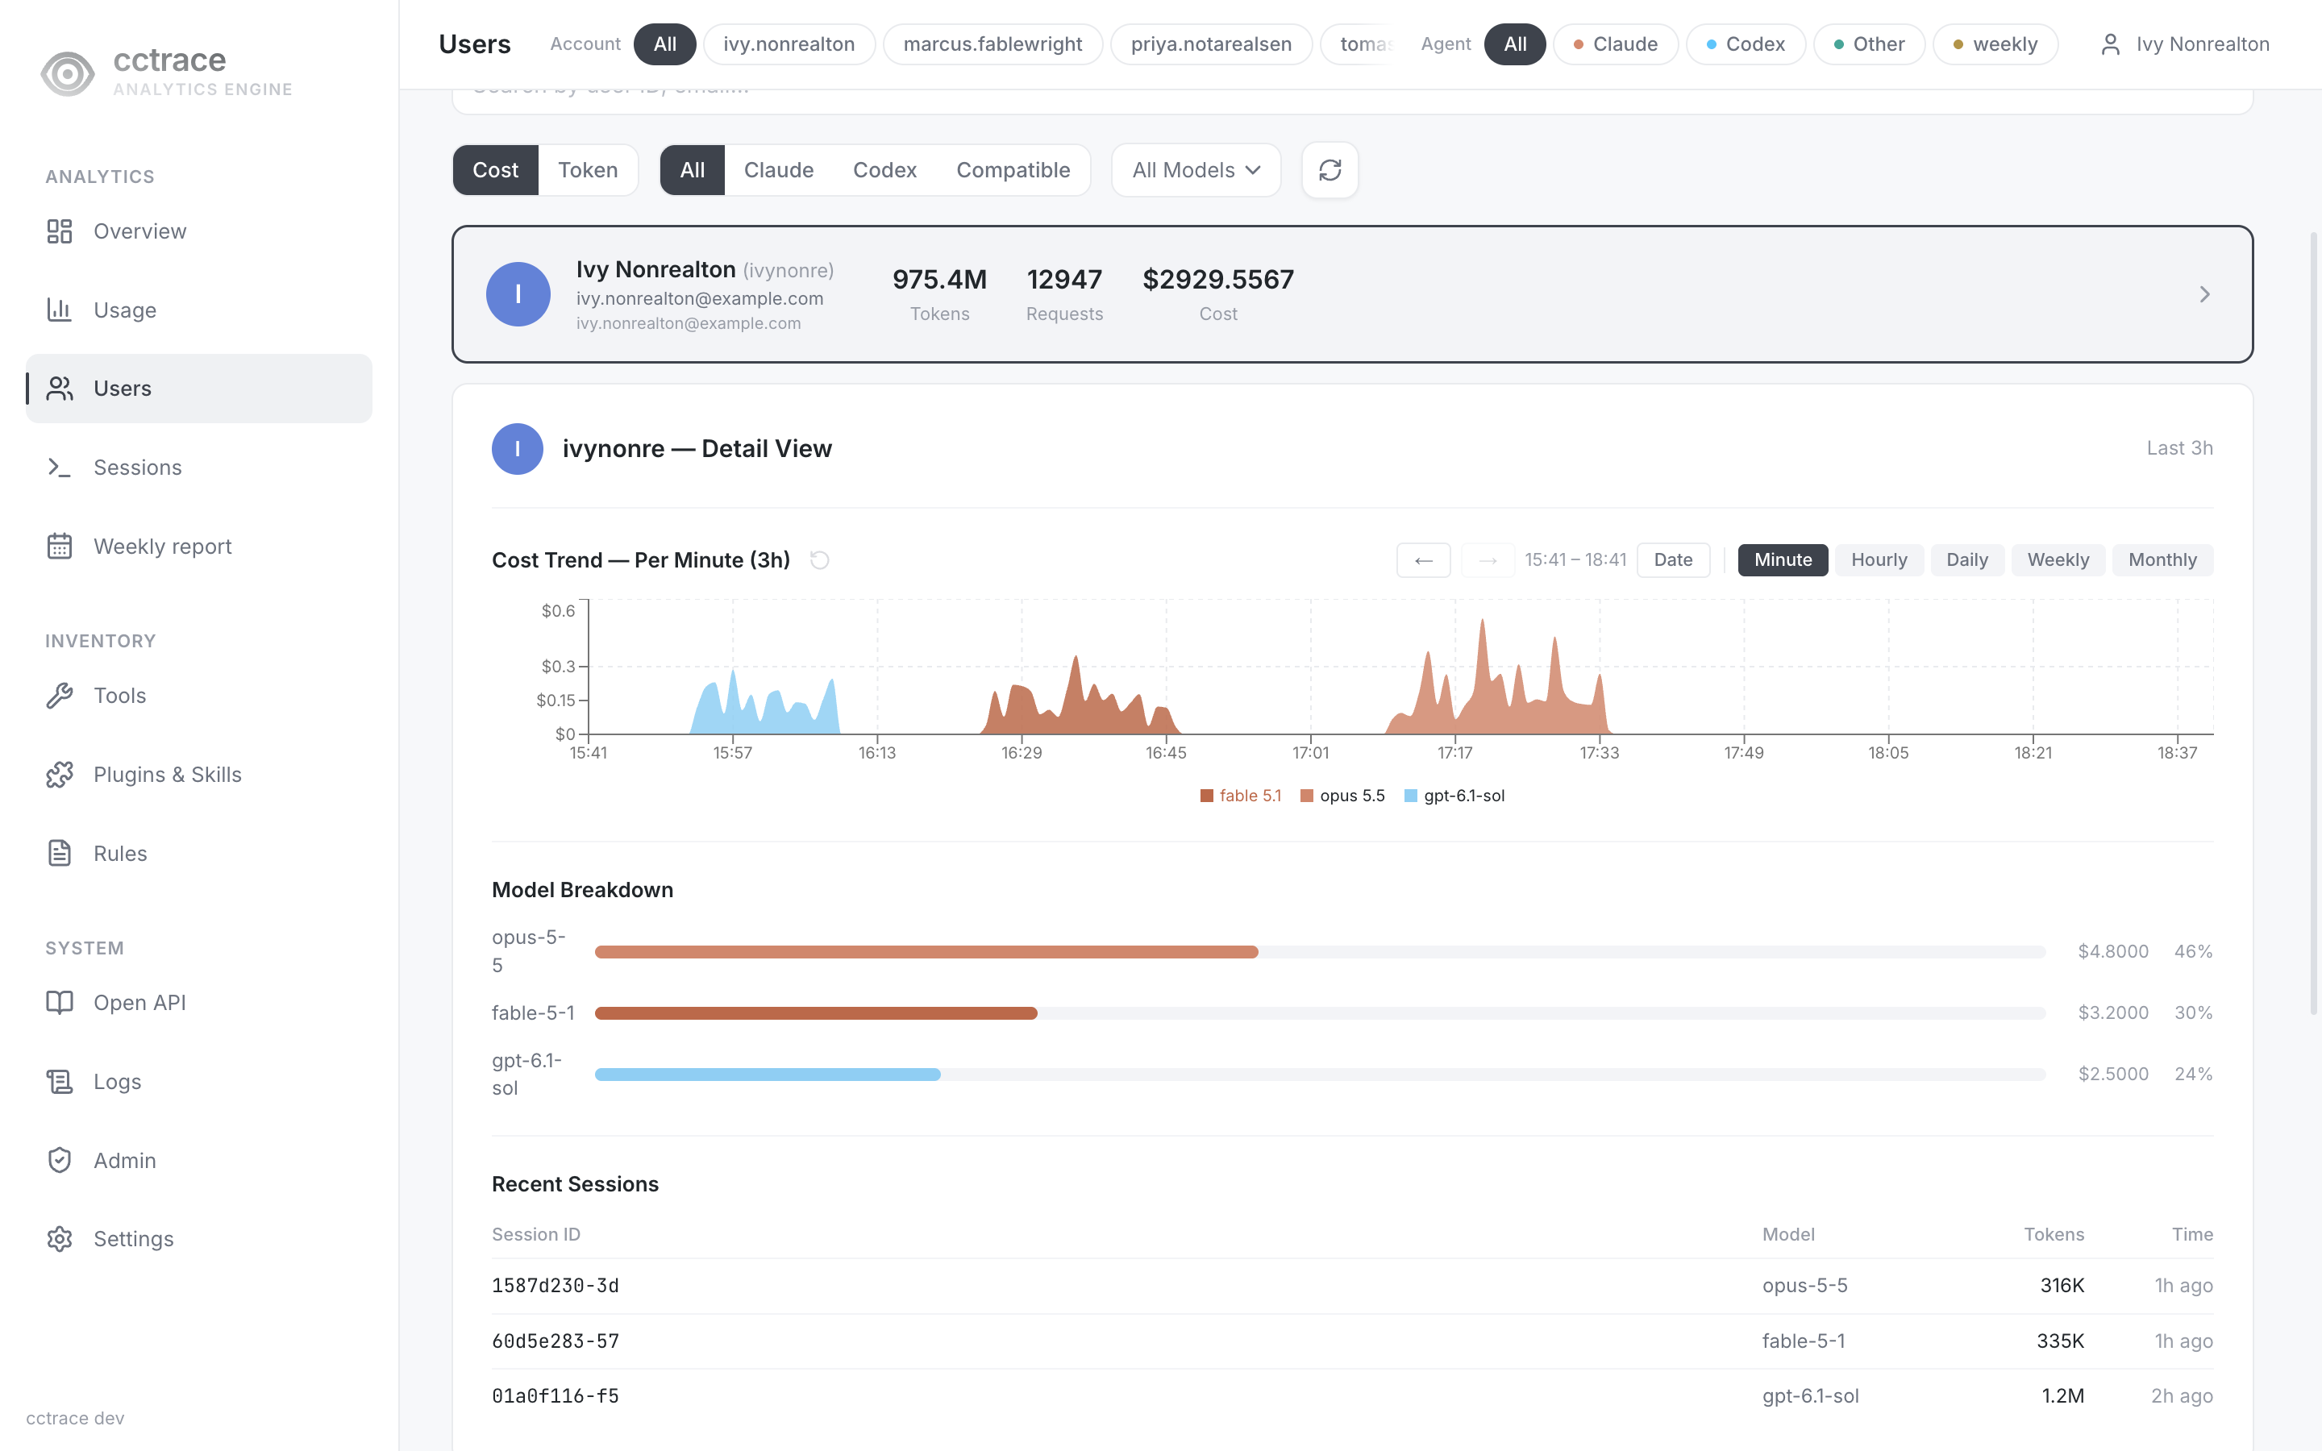The image size is (2322, 1451).
Task: Open session 01a0f116-f5 row
Action: pyautogui.click(x=1352, y=1396)
